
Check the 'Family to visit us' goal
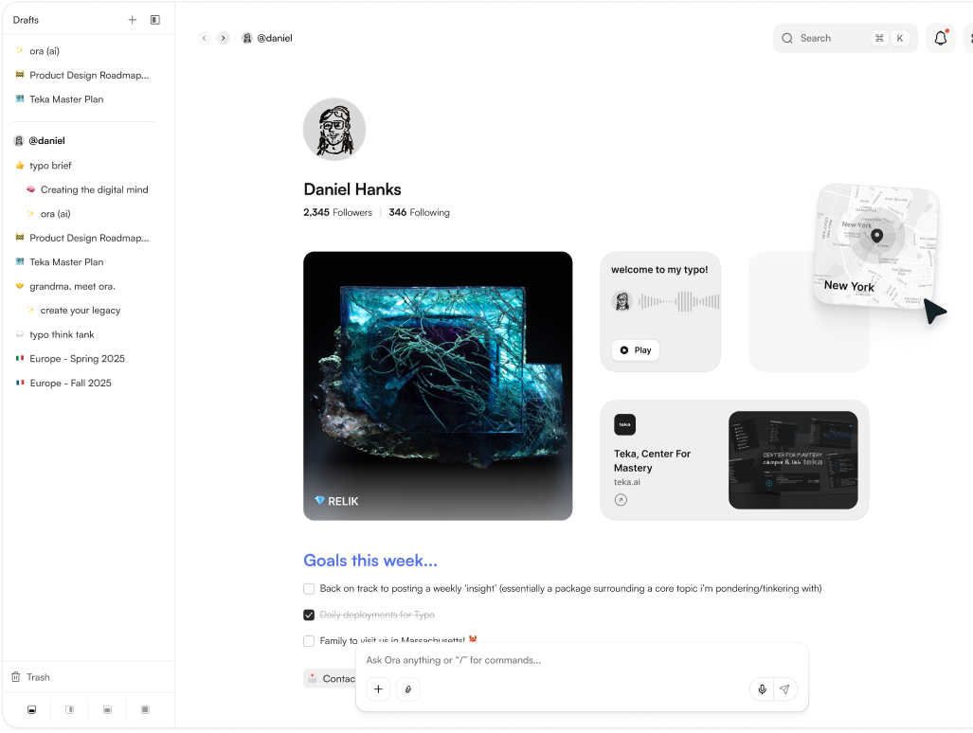pos(309,640)
